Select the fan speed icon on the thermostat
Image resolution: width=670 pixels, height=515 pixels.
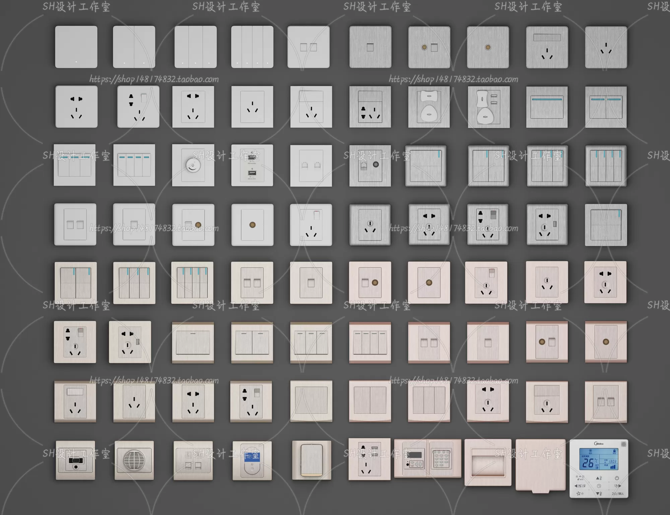pyautogui.click(x=578, y=494)
